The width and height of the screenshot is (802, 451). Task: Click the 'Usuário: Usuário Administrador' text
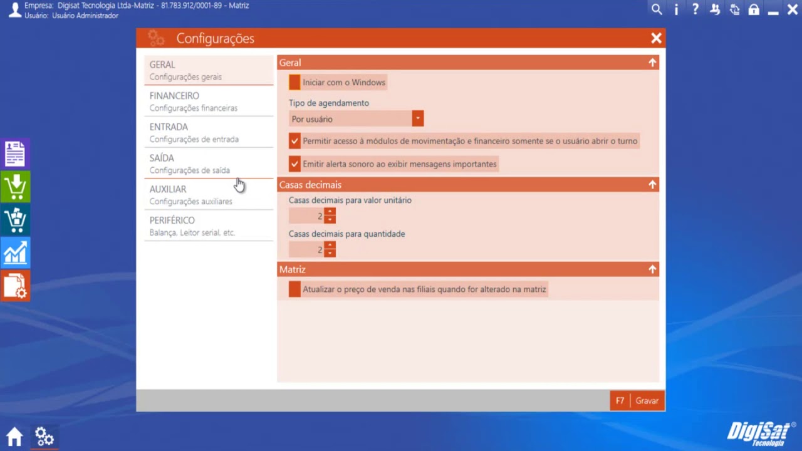pos(71,16)
